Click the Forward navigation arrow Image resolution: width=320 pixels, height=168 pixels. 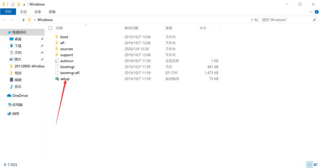(x=12, y=20)
